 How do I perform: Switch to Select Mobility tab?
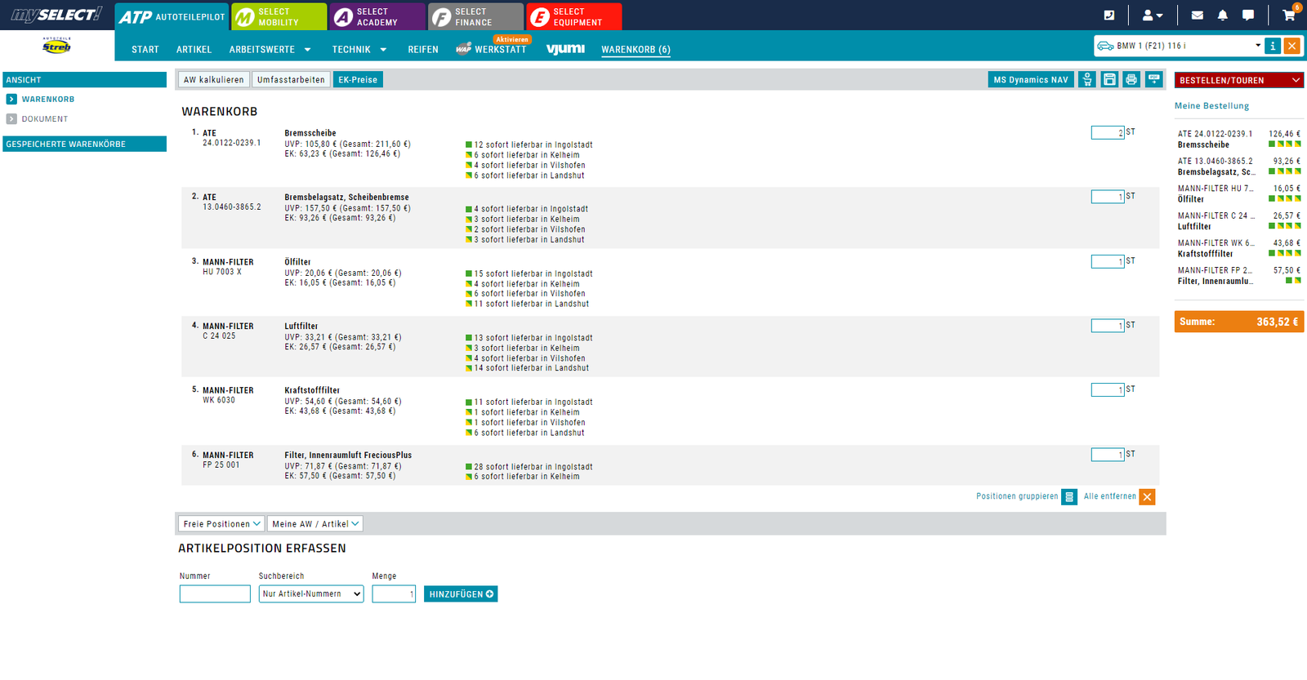279,16
